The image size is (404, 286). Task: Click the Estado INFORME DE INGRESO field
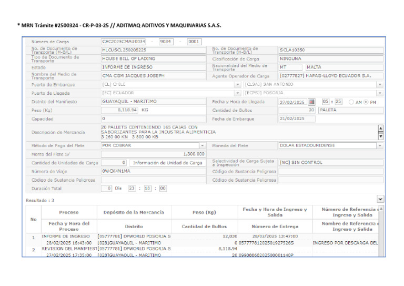click(153, 67)
